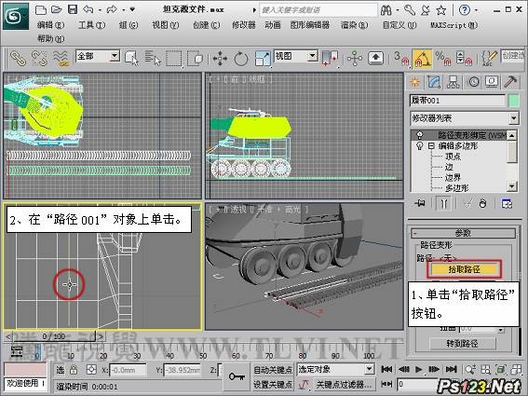
Task: Toggle keyboard shortcut override icon
Action: pyautogui.click(x=375, y=59)
